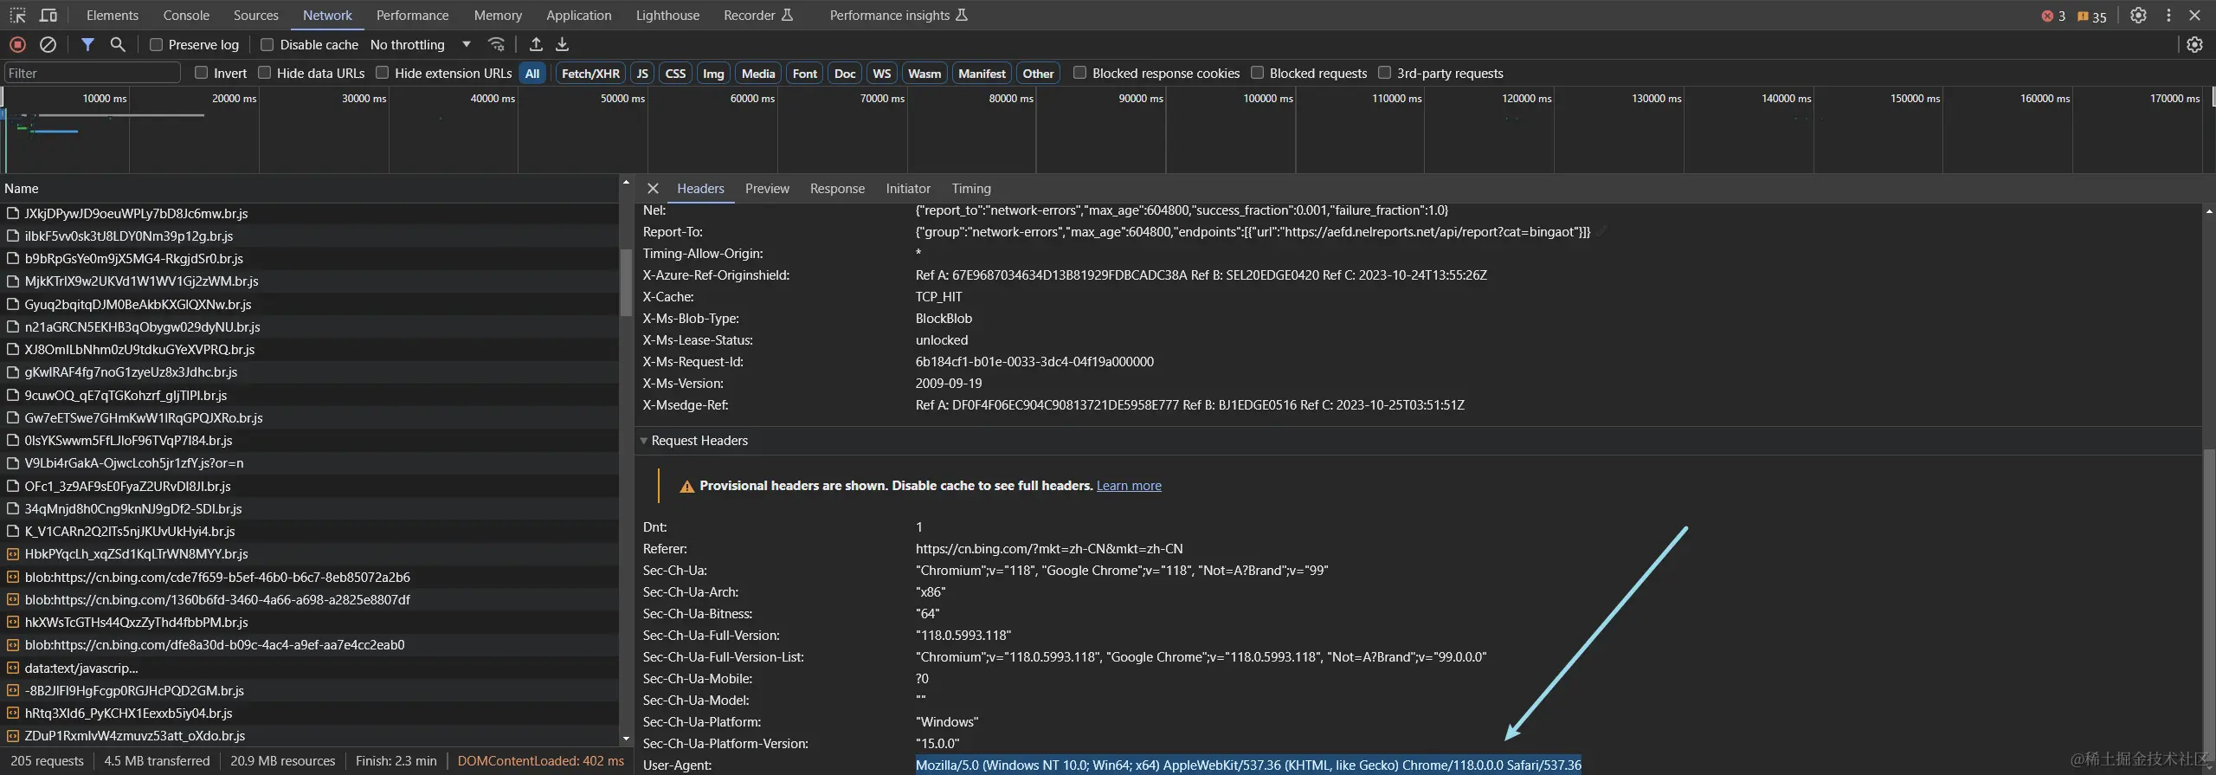The height and width of the screenshot is (775, 2216).
Task: Click the request list vertical scrollbar
Action: (x=626, y=283)
